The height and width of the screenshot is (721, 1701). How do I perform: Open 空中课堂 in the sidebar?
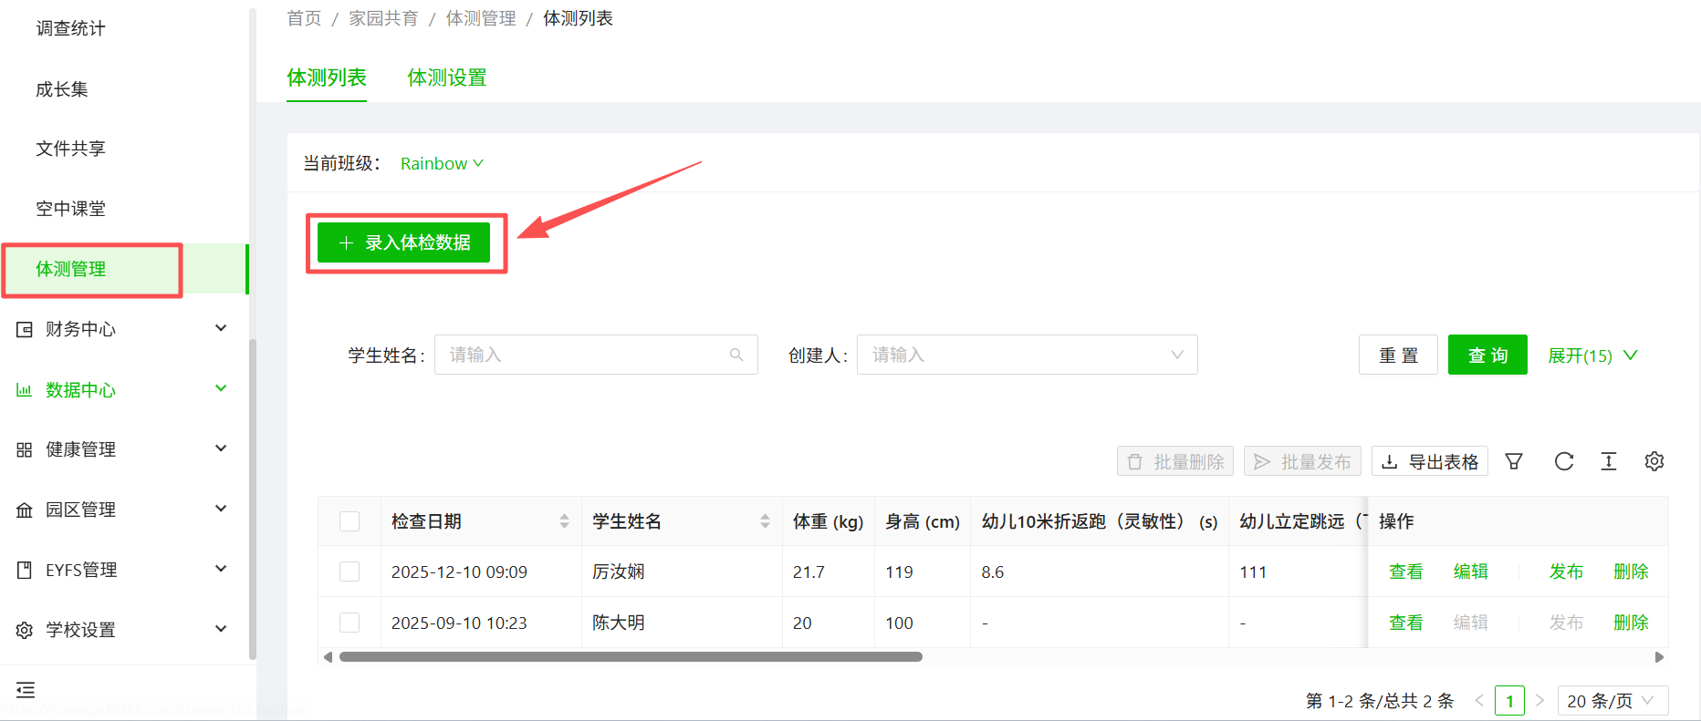71,209
